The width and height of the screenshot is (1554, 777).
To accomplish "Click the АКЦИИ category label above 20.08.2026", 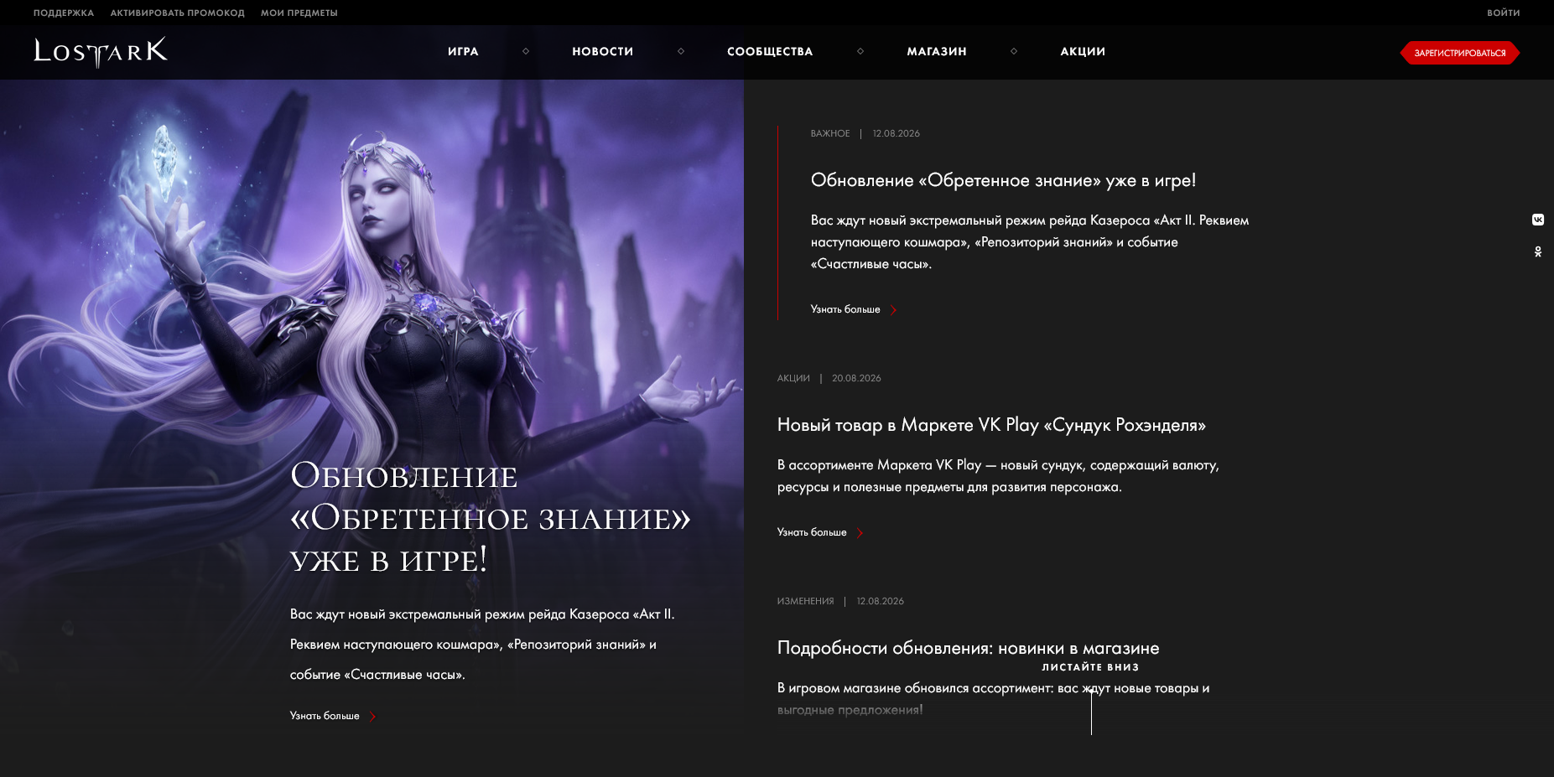I will 793,378.
